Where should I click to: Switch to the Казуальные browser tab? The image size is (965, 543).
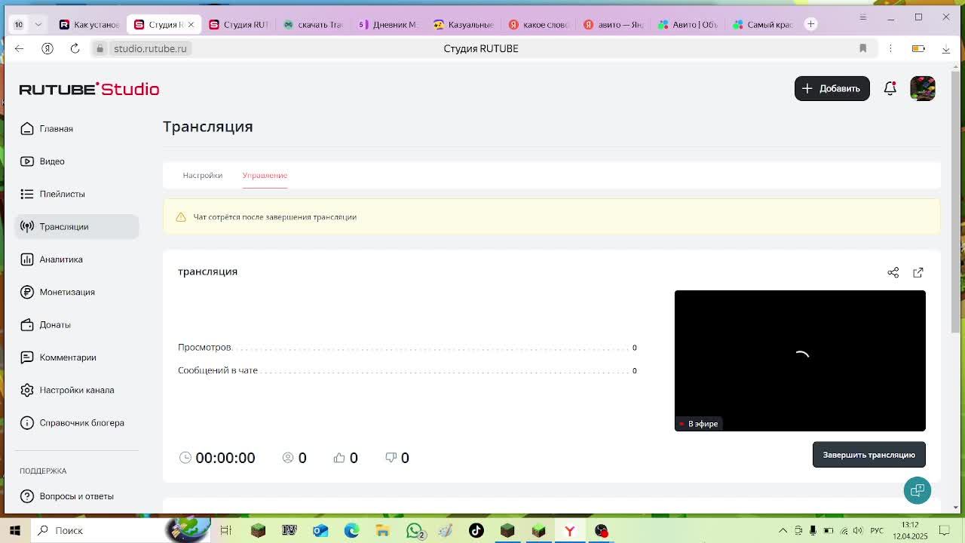click(x=463, y=24)
